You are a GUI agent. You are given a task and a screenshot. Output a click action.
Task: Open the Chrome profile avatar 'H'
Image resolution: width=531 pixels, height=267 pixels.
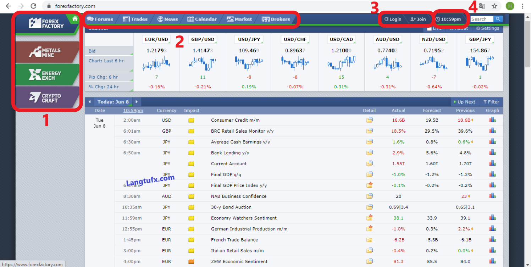pyautogui.click(x=510, y=6)
